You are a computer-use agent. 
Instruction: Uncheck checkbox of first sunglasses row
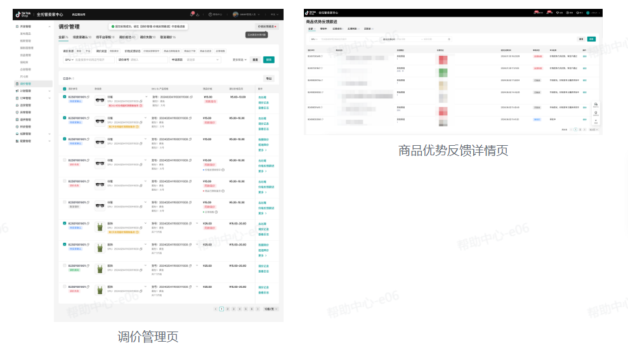pyautogui.click(x=65, y=97)
